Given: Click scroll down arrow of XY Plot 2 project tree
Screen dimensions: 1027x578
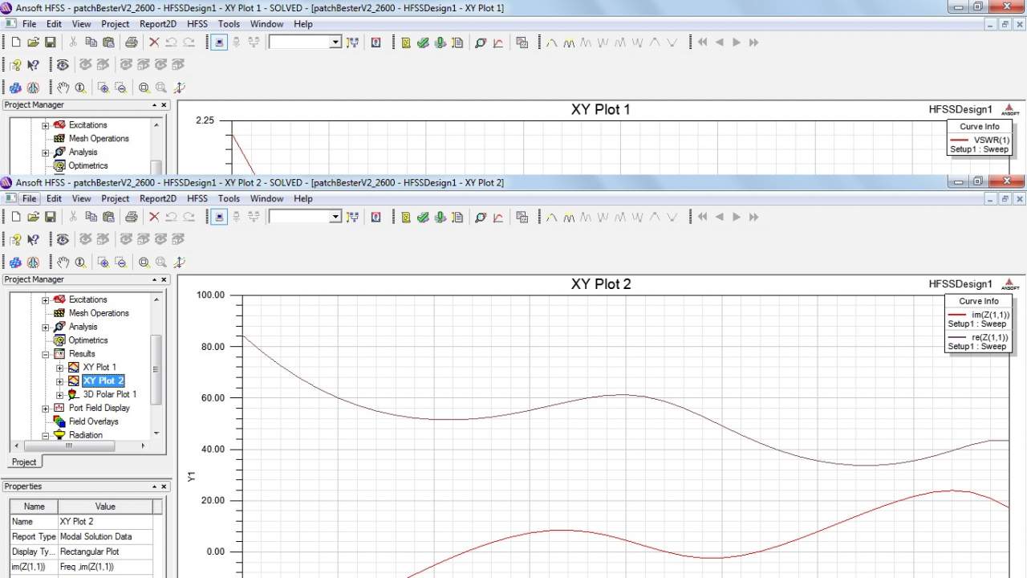Looking at the screenshot, I should pyautogui.click(x=156, y=433).
